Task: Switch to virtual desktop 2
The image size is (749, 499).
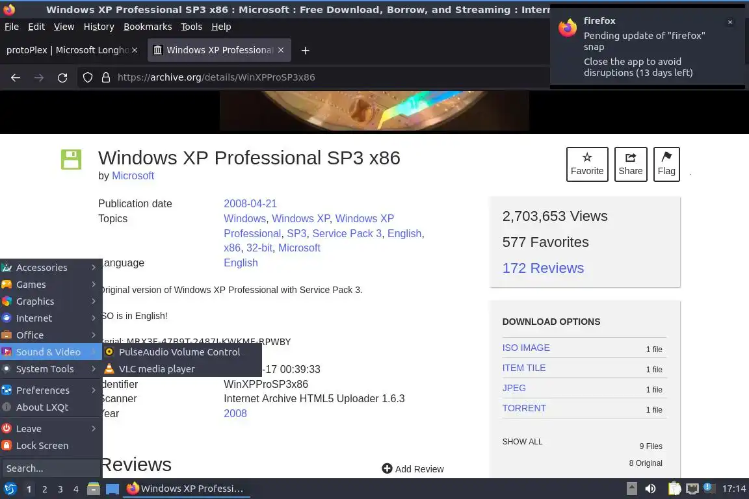Action: tap(44, 489)
